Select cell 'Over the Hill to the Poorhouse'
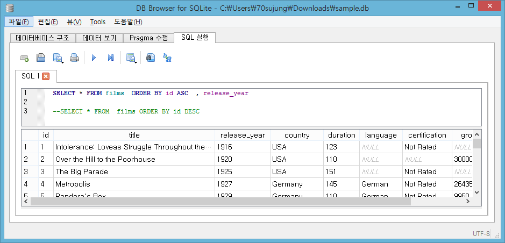Screen dimensions: 505x243 pyautogui.click(x=134, y=159)
